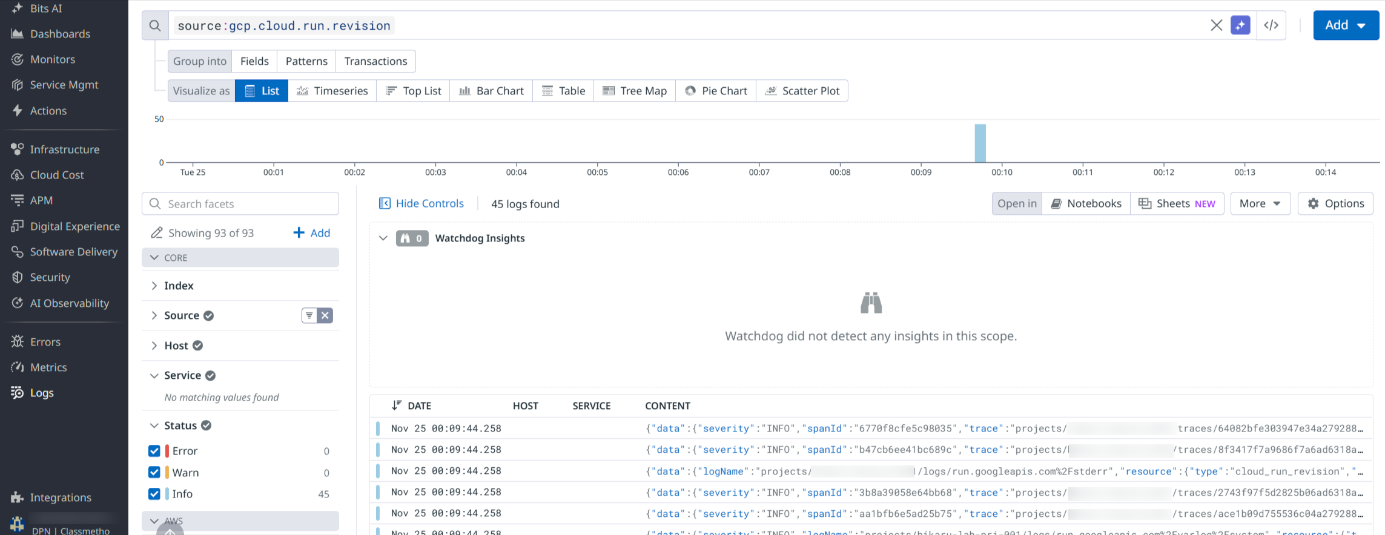Uncheck the Error status checkbox
The image size is (1385, 535).
click(154, 451)
